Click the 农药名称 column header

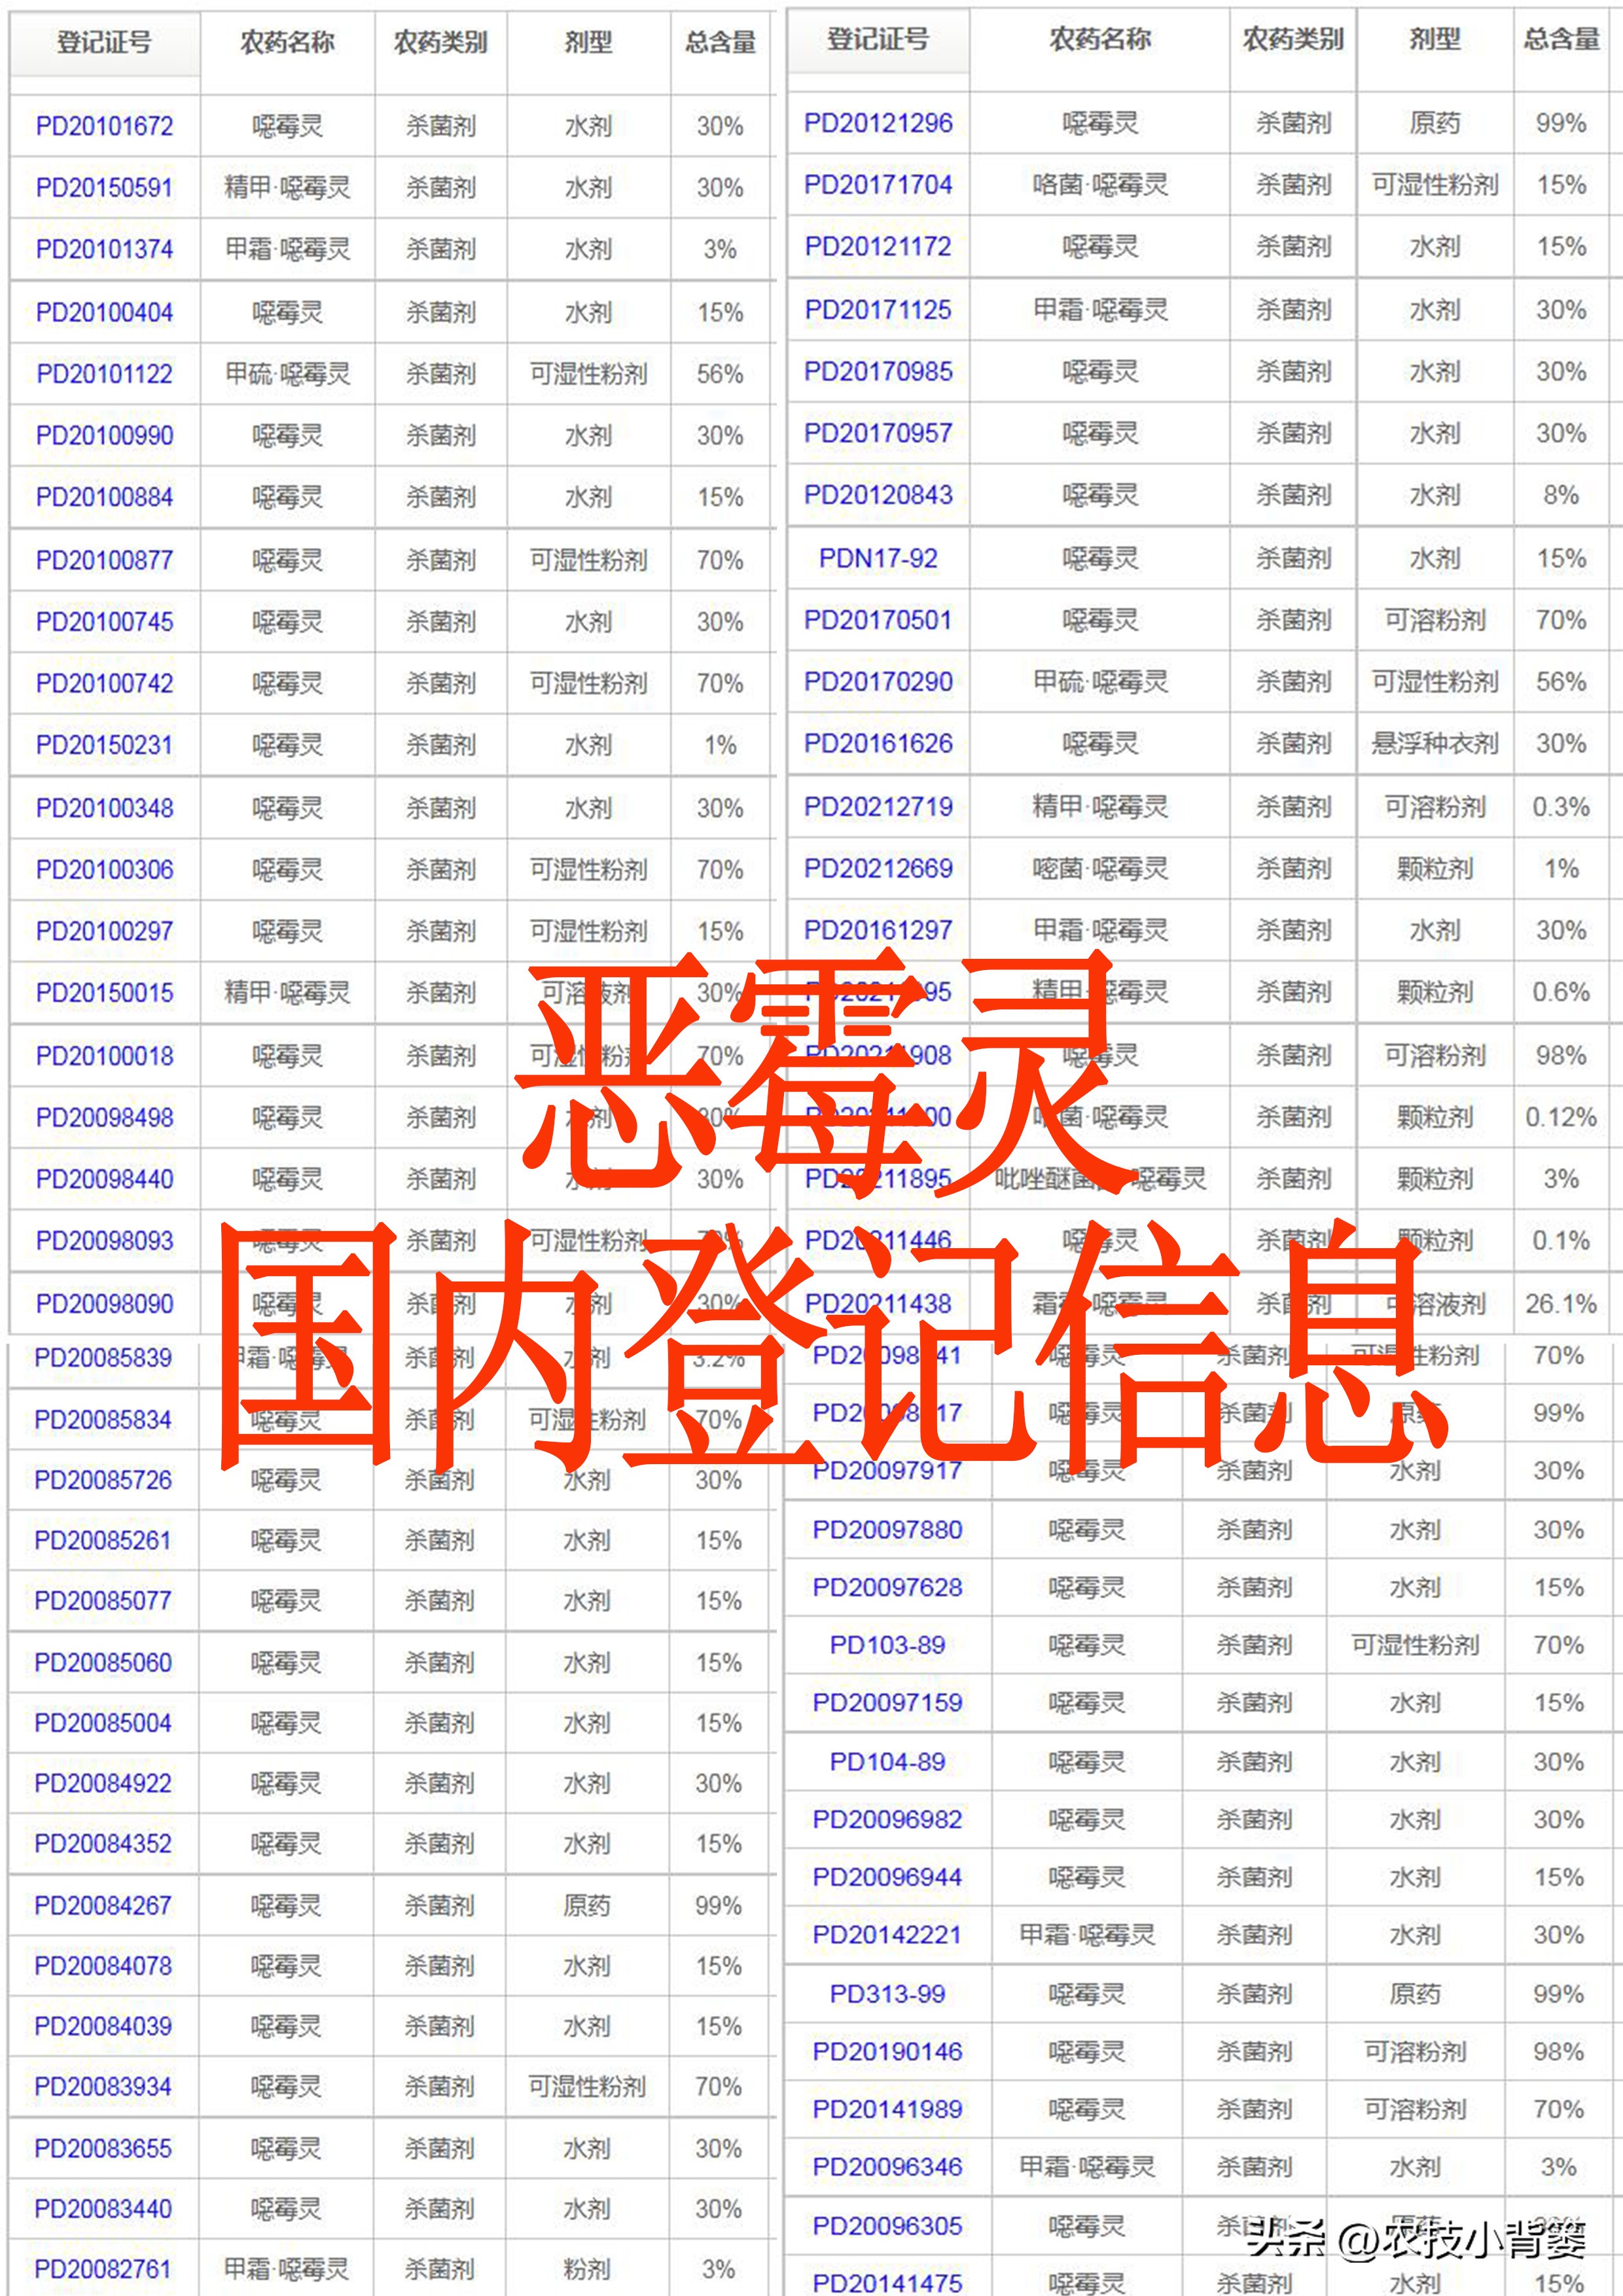point(287,43)
